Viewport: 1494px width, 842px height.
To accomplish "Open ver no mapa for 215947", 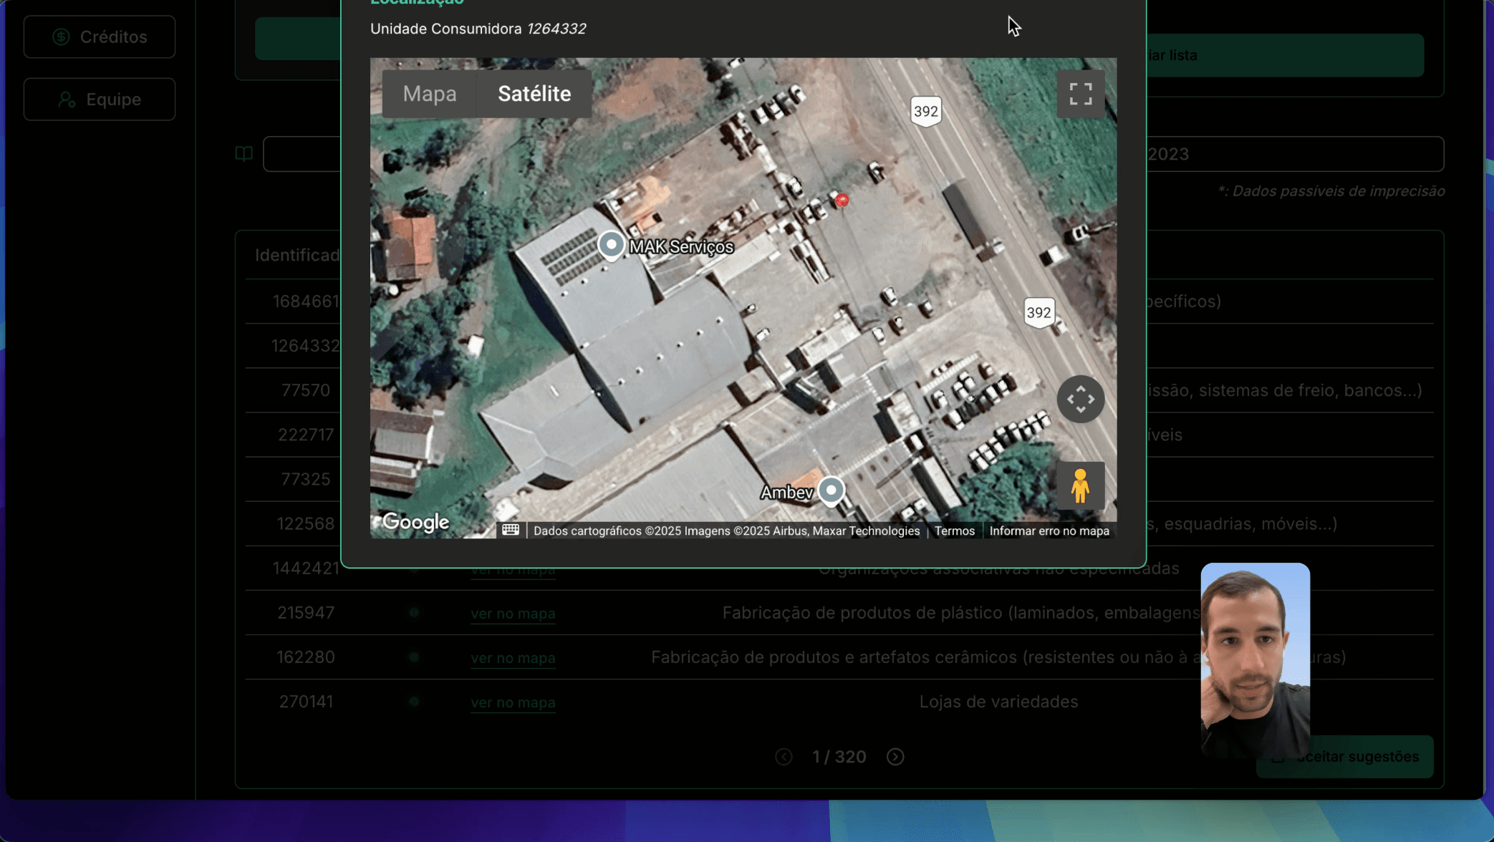I will coord(513,614).
